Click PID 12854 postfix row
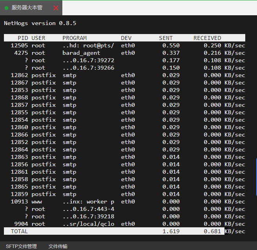The image size is (257, 250). tap(125, 120)
